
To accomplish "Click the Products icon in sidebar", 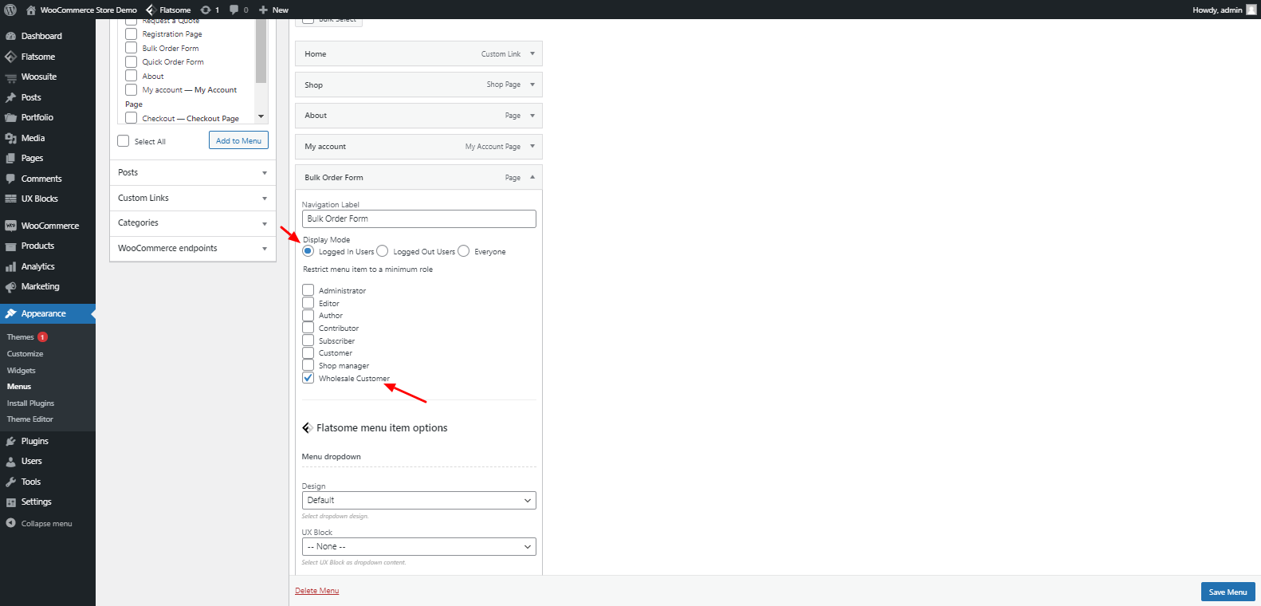I will (x=10, y=246).
